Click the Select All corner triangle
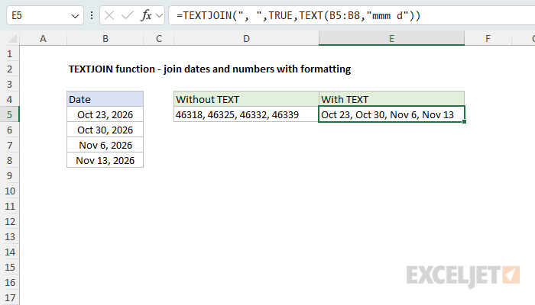The height and width of the screenshot is (305, 535). (x=12, y=39)
